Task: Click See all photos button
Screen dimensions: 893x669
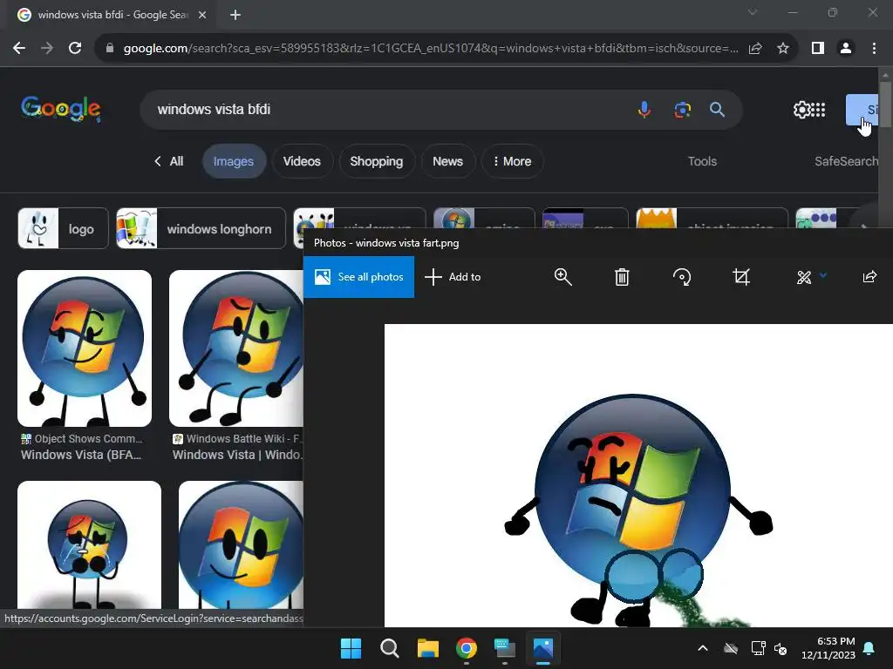Action: 358,277
